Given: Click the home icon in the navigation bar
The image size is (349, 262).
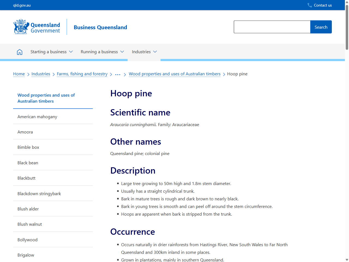Looking at the screenshot, I should pyautogui.click(x=19, y=52).
